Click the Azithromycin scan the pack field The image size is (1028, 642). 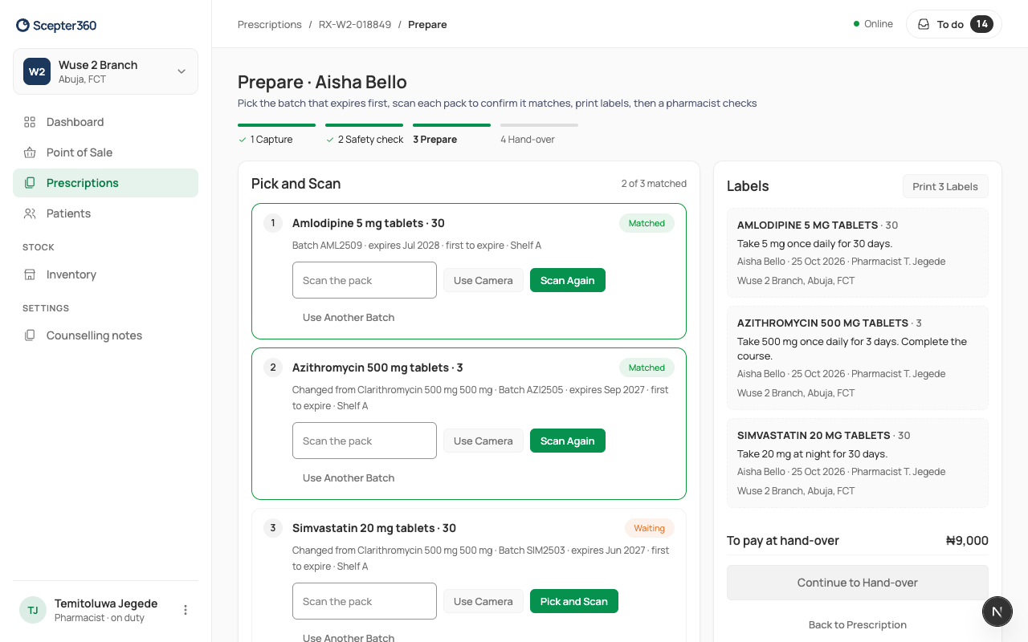pyautogui.click(x=365, y=441)
